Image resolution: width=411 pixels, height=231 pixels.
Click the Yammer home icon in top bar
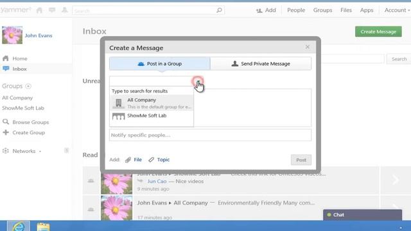pyautogui.click(x=39, y=10)
